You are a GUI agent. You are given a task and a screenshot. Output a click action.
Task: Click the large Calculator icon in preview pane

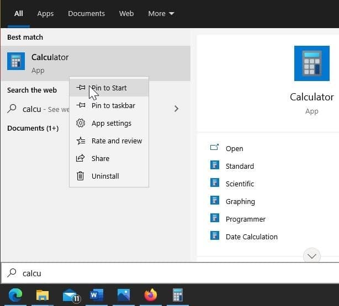coord(312,63)
